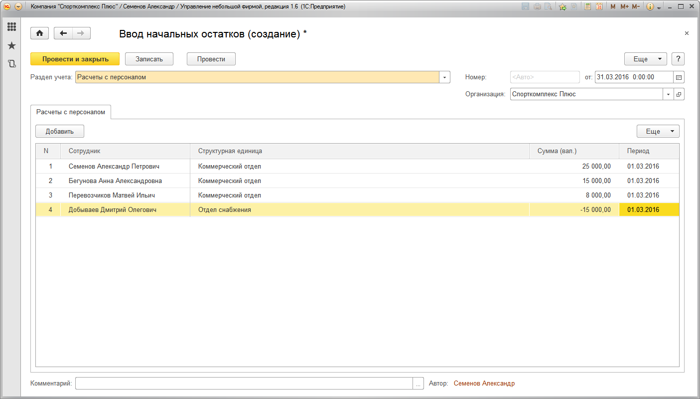Open the table's Еще dropdown menu
Viewport: 700px width, 399px height.
click(x=658, y=131)
